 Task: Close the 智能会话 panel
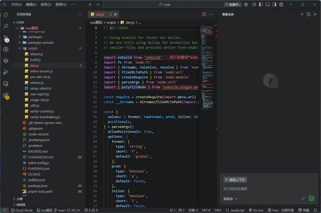(x=315, y=14)
